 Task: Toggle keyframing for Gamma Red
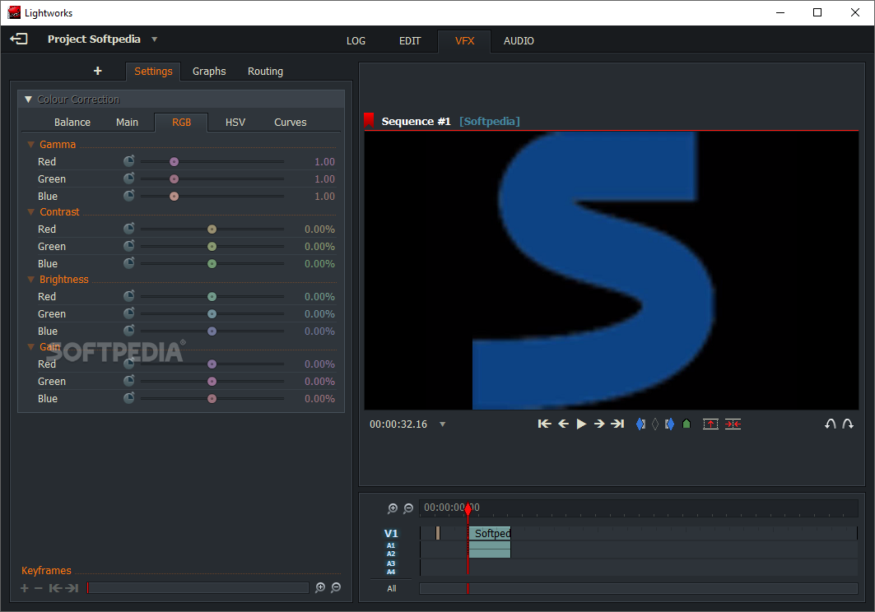coord(129,161)
